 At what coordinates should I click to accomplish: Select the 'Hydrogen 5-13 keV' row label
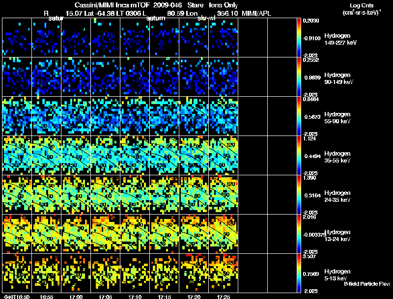point(337,275)
